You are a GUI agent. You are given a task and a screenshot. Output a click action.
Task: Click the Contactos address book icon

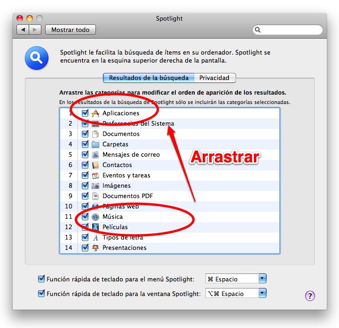click(x=95, y=165)
